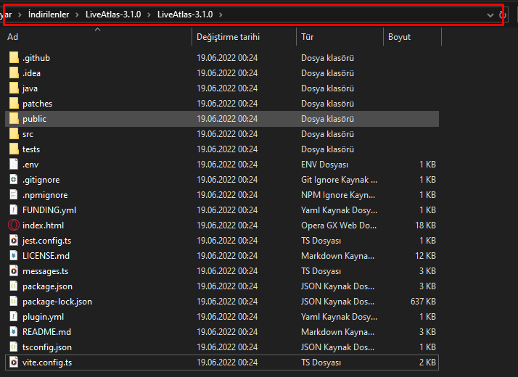Click the .npmignore file icon
The width and height of the screenshot is (518, 377).
click(x=14, y=194)
